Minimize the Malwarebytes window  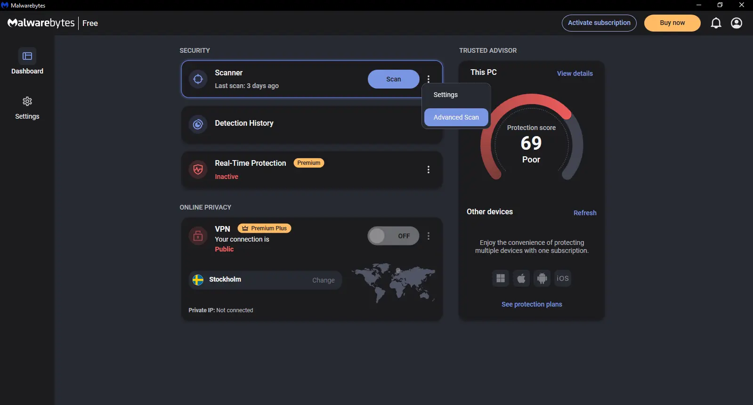[x=699, y=5]
